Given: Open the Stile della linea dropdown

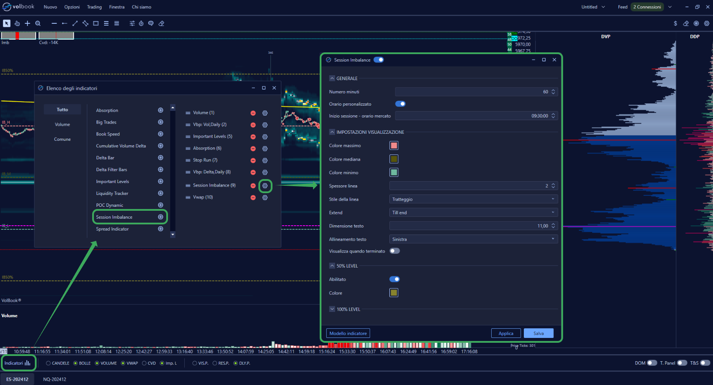Looking at the screenshot, I should pyautogui.click(x=474, y=199).
